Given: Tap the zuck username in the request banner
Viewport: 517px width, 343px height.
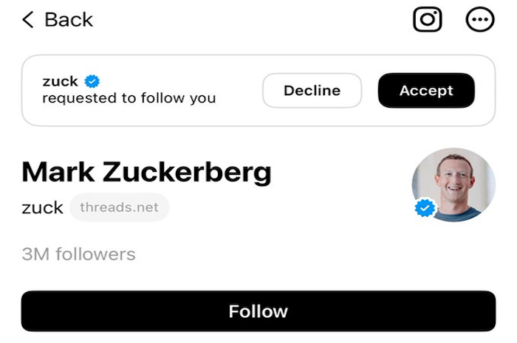Looking at the screenshot, I should (61, 81).
